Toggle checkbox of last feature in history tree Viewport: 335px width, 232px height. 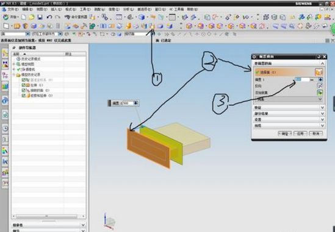click(x=24, y=96)
